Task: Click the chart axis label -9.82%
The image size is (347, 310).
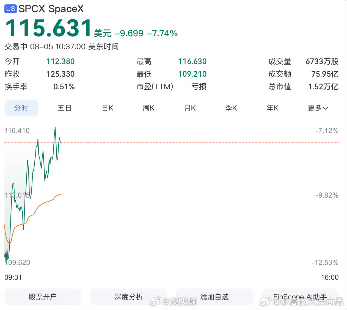Action: 327,195
